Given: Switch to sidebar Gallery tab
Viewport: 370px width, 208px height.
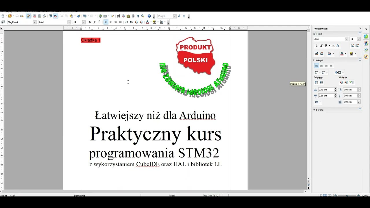Looking at the screenshot, I should coord(366,50).
